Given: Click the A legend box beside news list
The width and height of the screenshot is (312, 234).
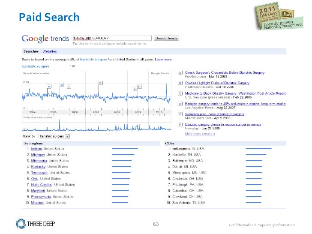Looking at the screenshot, I should point(180,72).
